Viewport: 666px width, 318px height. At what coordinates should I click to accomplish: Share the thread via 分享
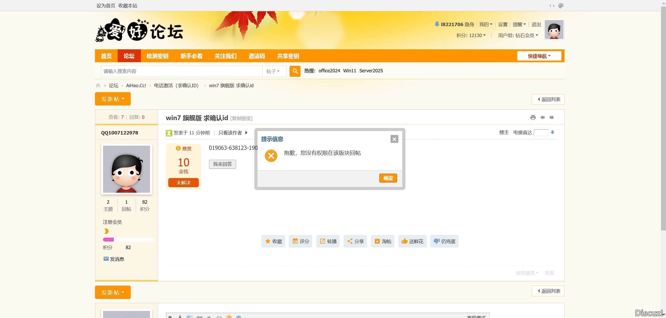click(355, 241)
